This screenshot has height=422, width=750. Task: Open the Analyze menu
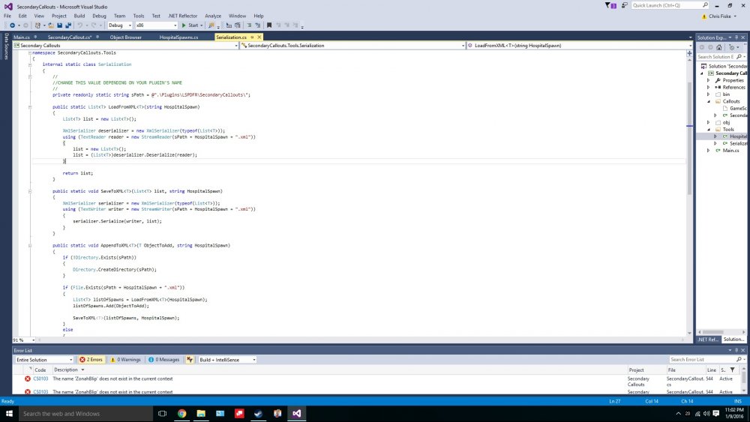tap(213, 16)
